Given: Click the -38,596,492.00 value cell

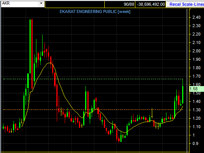Looking at the screenshot, I should 151,4.
